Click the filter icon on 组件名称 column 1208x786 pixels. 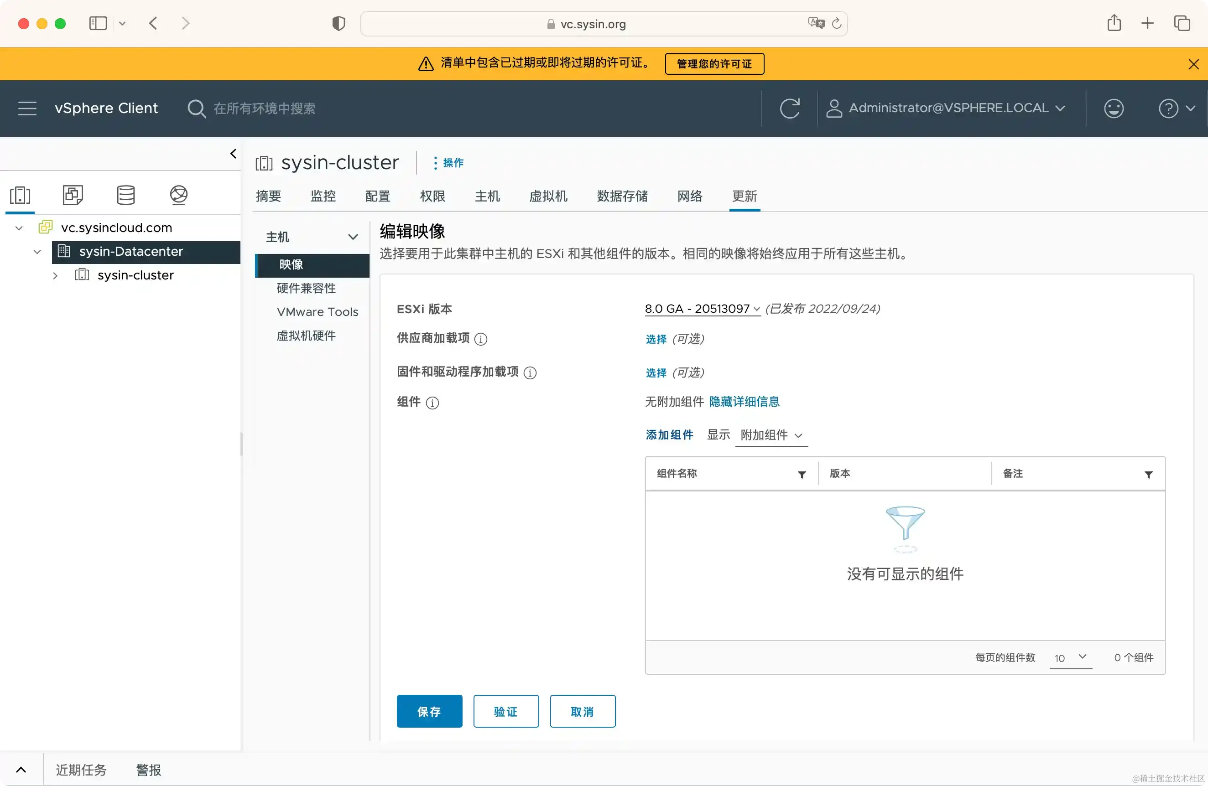click(x=802, y=475)
